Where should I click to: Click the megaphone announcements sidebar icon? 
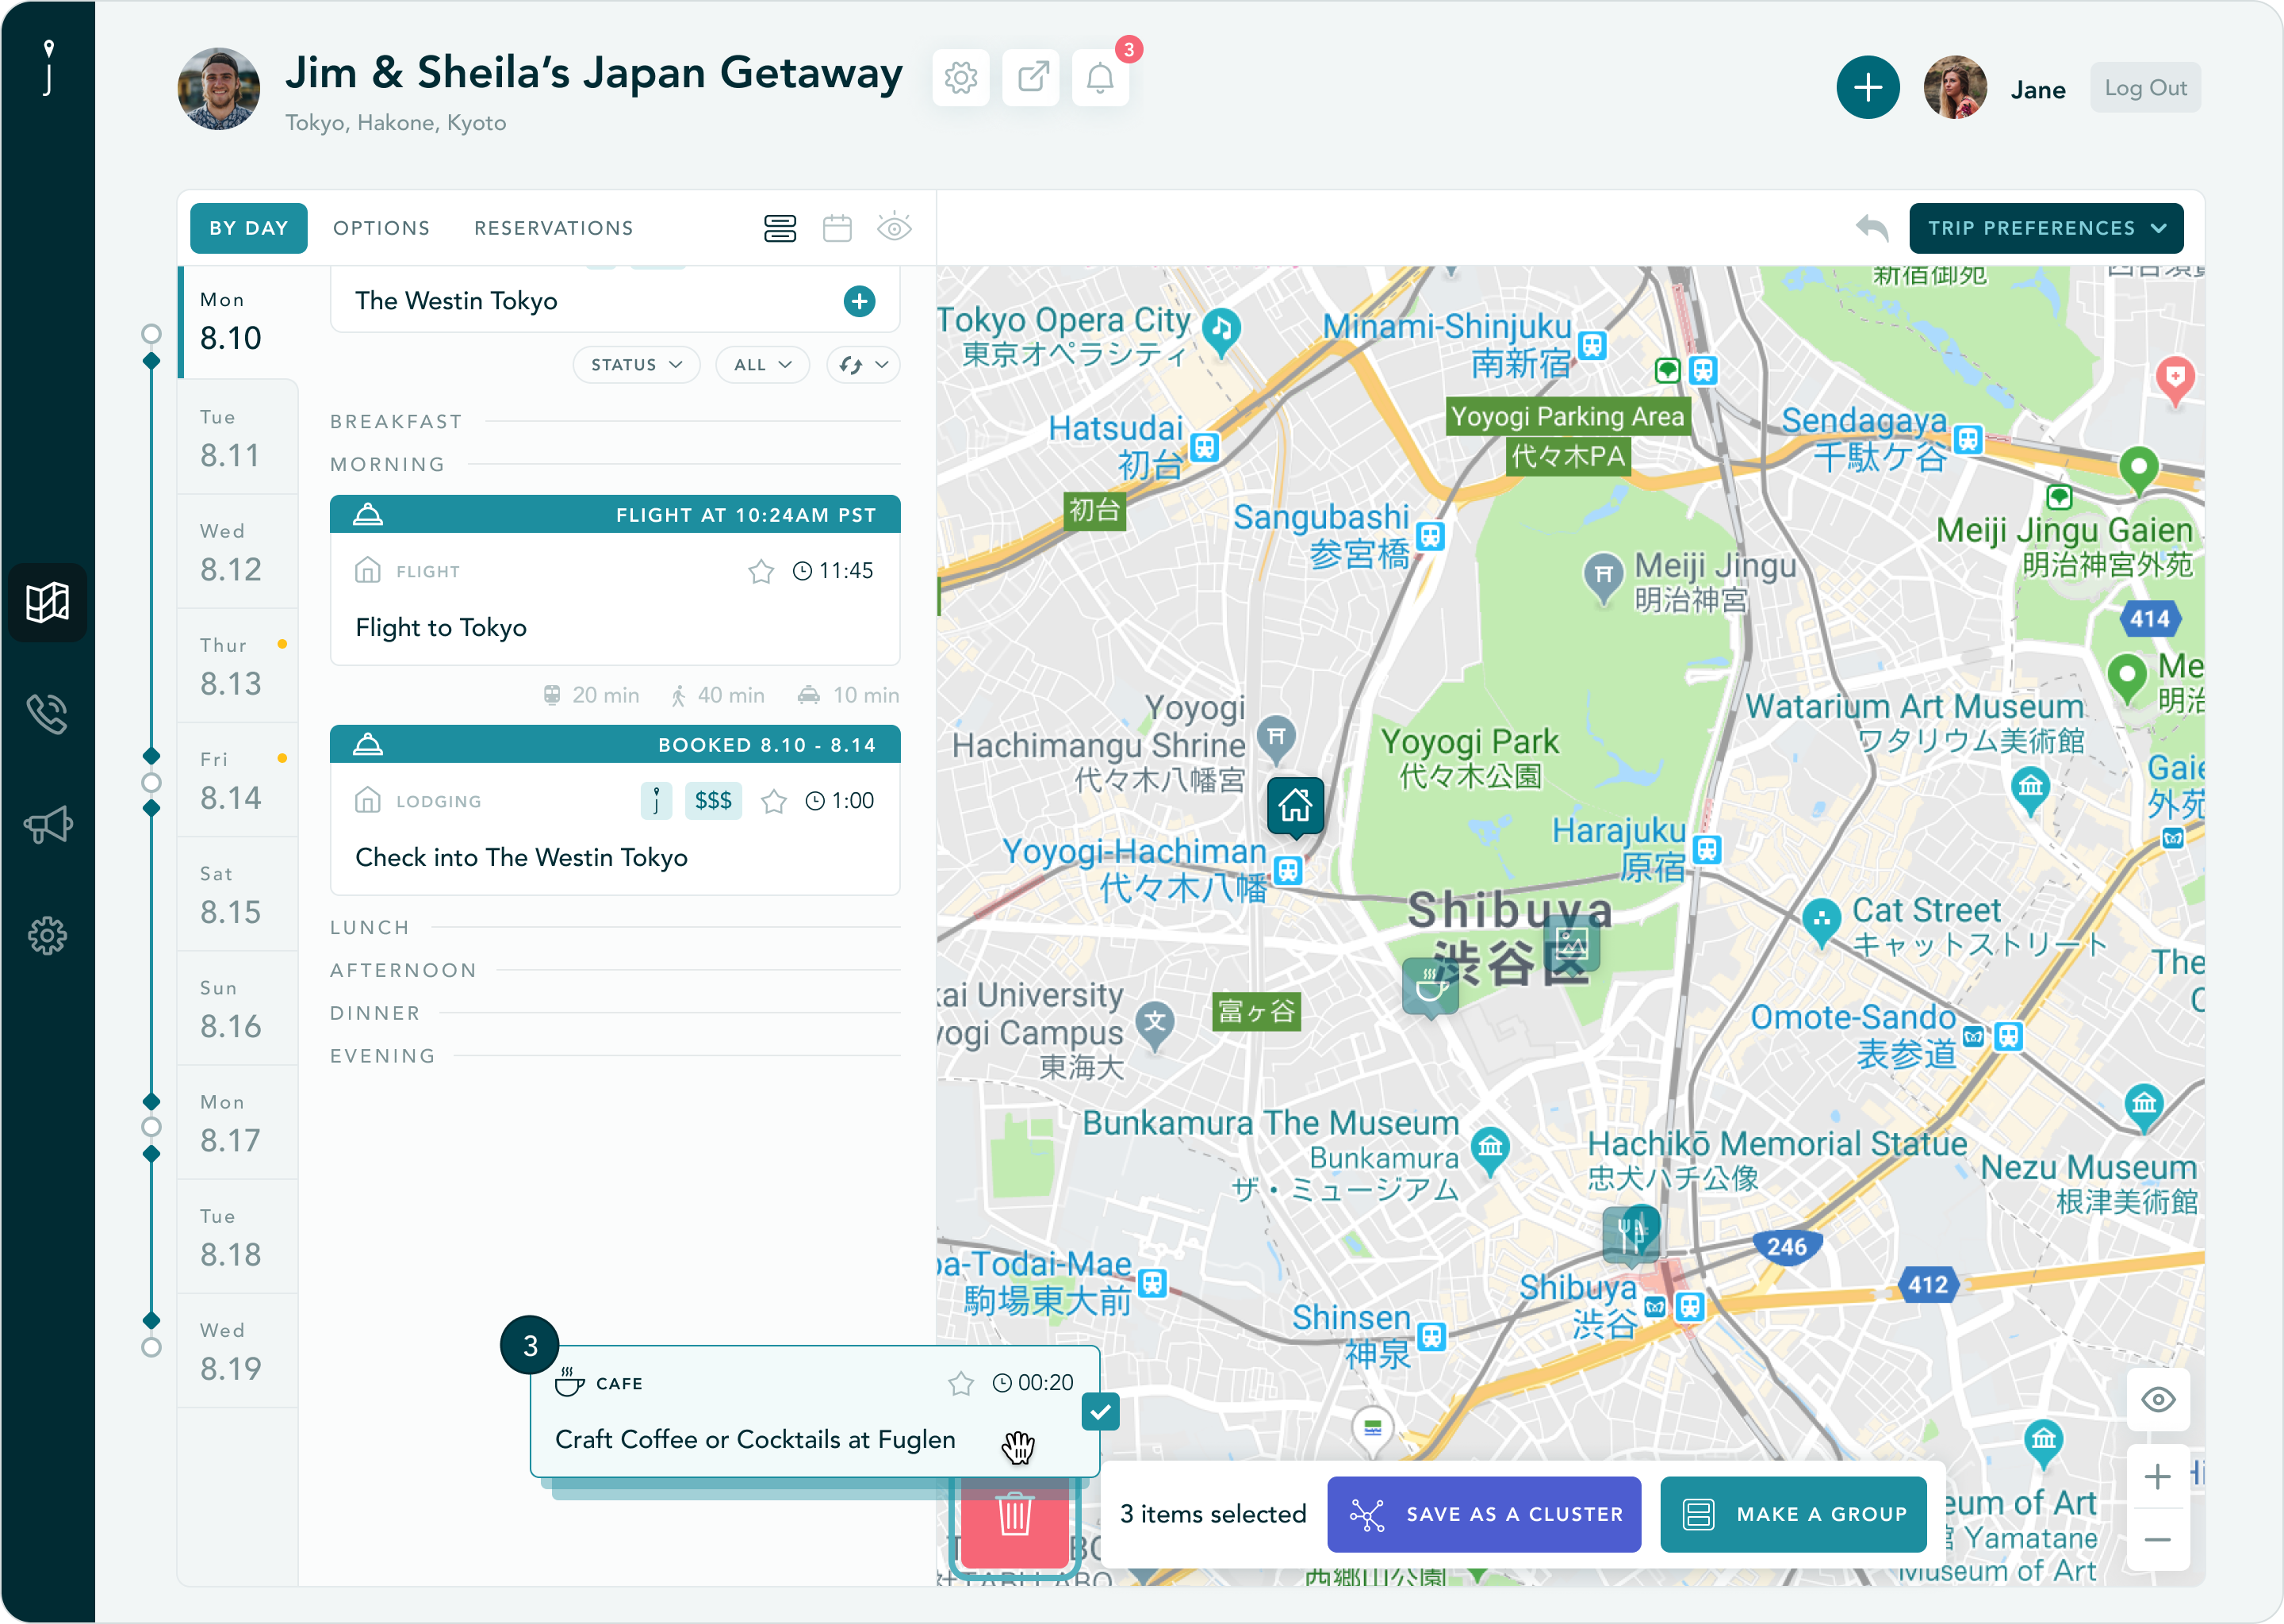[x=47, y=825]
